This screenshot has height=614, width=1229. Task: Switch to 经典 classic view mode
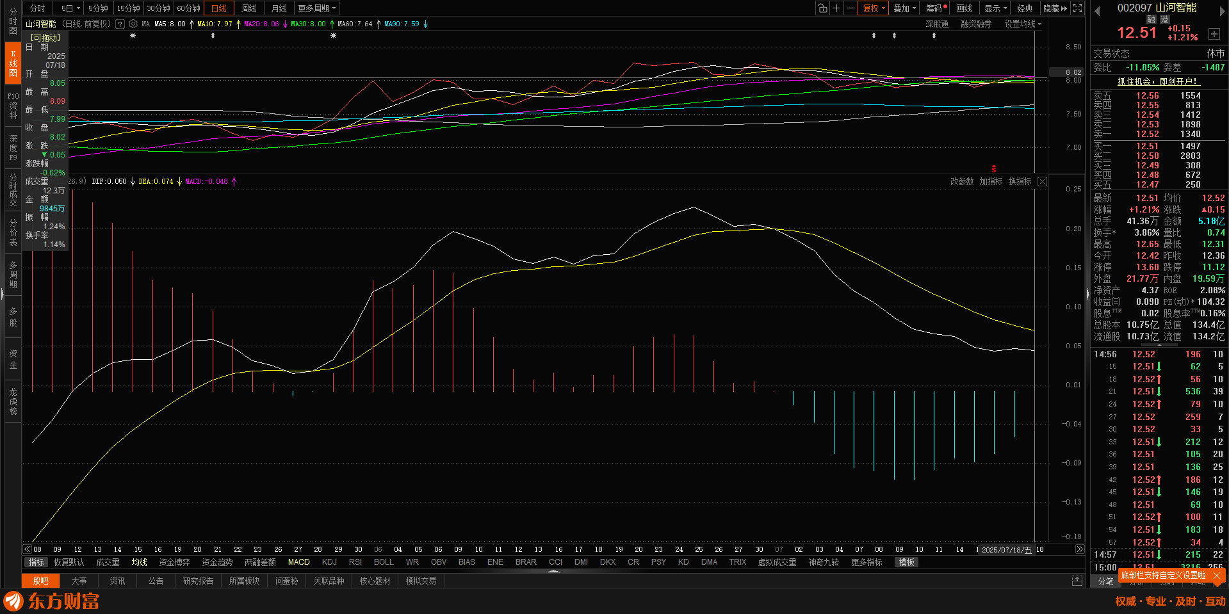tap(1025, 8)
